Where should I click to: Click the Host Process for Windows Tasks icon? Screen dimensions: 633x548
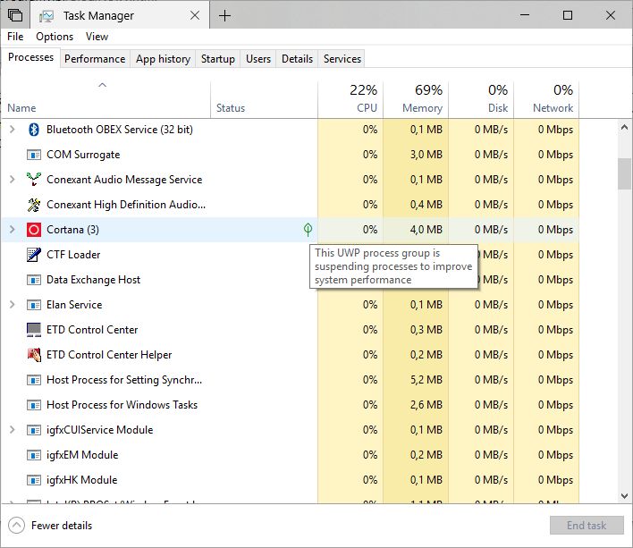click(34, 405)
